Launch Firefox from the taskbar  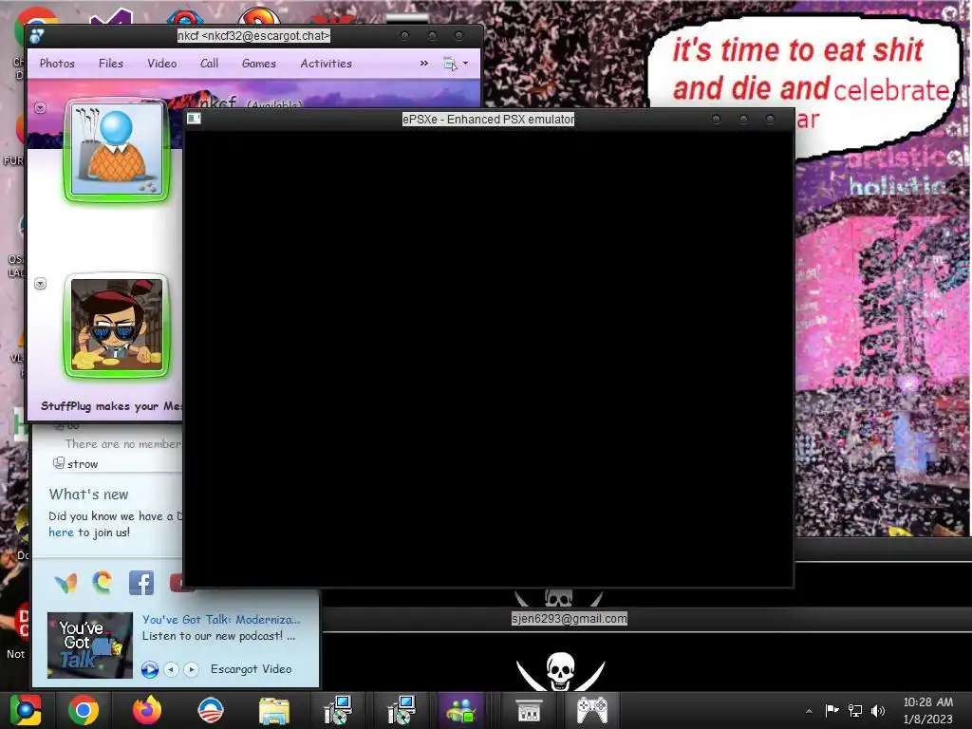pos(147,710)
